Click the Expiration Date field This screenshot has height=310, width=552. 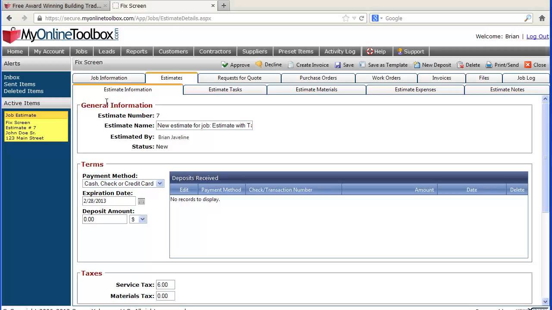pyautogui.click(x=109, y=201)
